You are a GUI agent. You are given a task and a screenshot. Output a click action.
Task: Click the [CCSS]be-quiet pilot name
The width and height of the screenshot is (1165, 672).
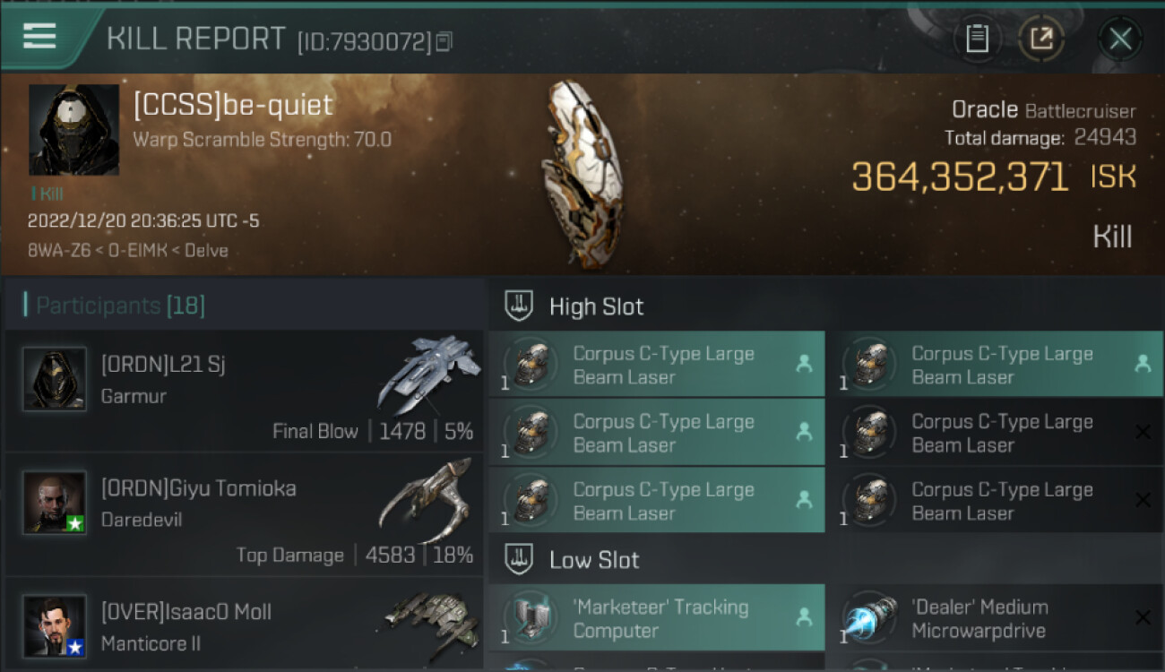233,105
